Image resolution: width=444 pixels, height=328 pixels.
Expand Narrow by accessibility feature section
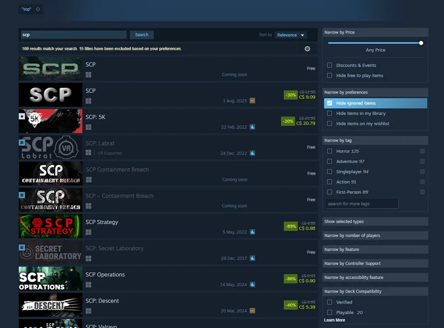coord(375,277)
